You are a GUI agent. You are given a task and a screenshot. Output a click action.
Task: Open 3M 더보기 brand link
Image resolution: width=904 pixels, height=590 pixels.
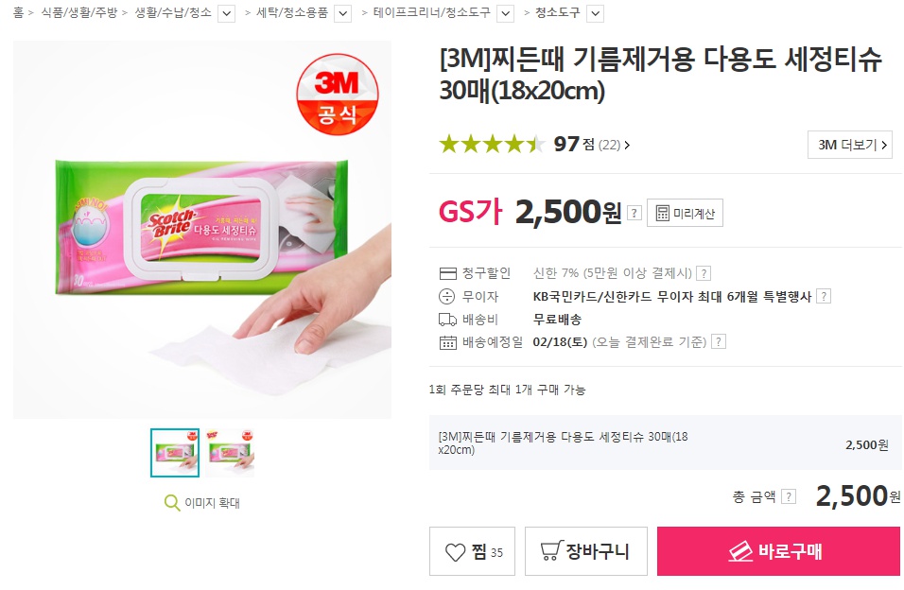click(x=850, y=145)
